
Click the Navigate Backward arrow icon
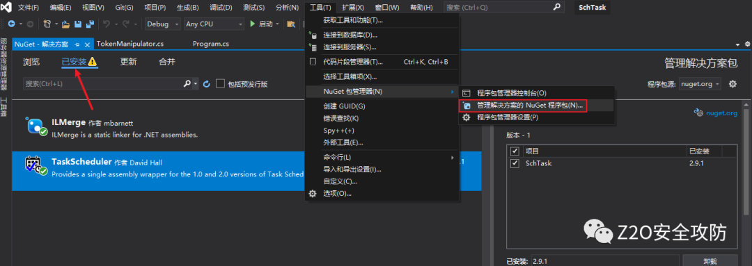tap(11, 24)
